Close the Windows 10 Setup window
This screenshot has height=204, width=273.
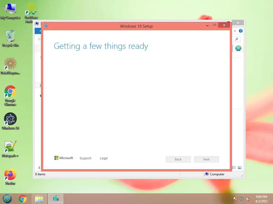(x=224, y=25)
